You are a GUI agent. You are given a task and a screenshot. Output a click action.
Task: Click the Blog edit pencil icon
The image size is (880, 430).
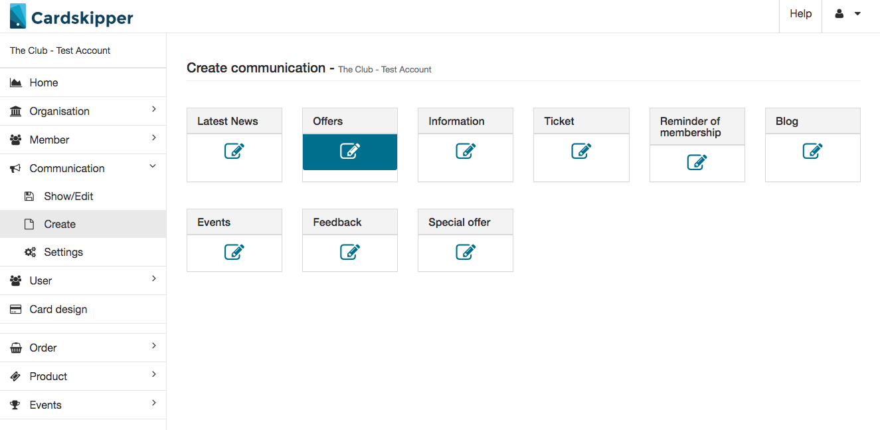click(x=812, y=151)
